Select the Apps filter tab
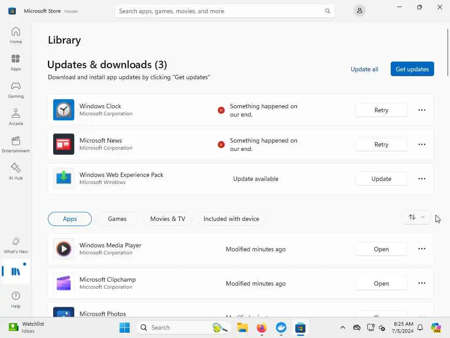450x338 pixels. pyautogui.click(x=70, y=219)
